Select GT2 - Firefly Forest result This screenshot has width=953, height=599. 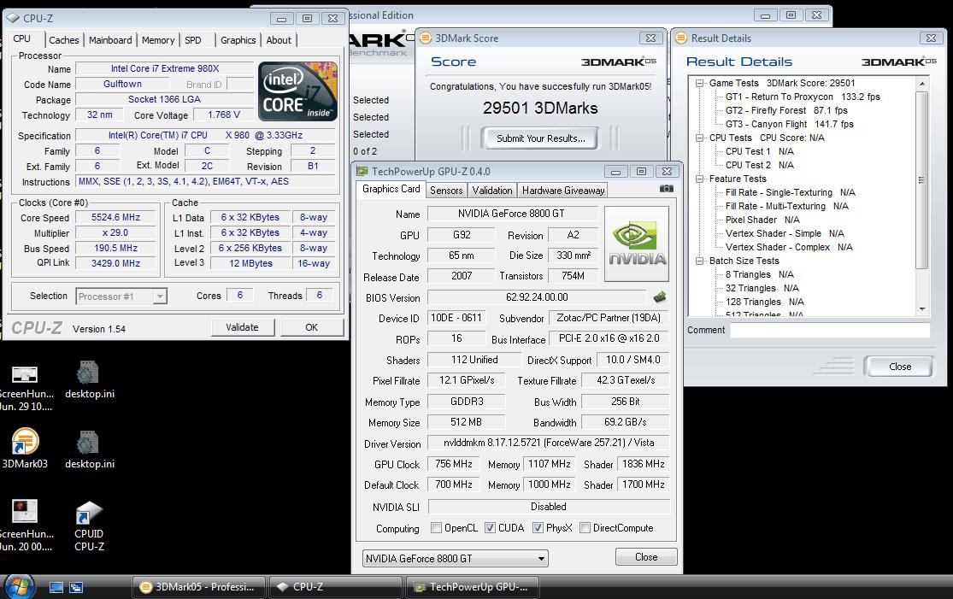785,110
